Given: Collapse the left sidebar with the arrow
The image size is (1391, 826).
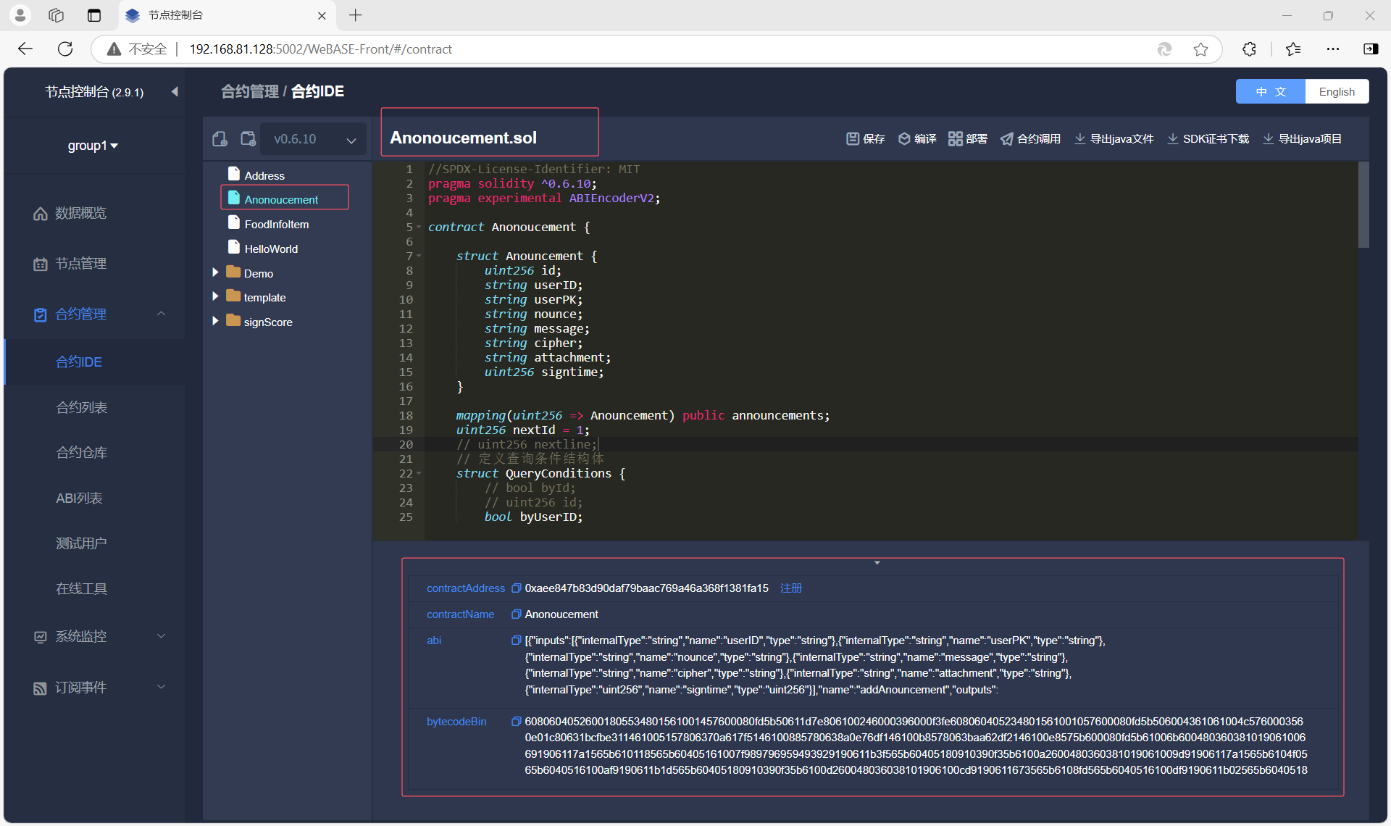Looking at the screenshot, I should [175, 91].
